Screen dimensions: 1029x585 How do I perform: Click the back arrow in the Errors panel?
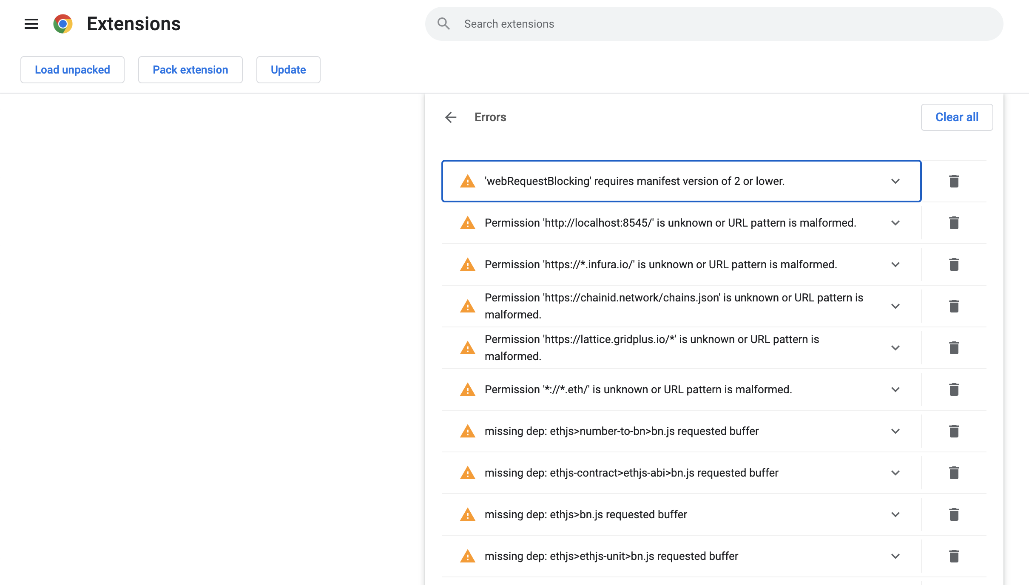click(450, 117)
